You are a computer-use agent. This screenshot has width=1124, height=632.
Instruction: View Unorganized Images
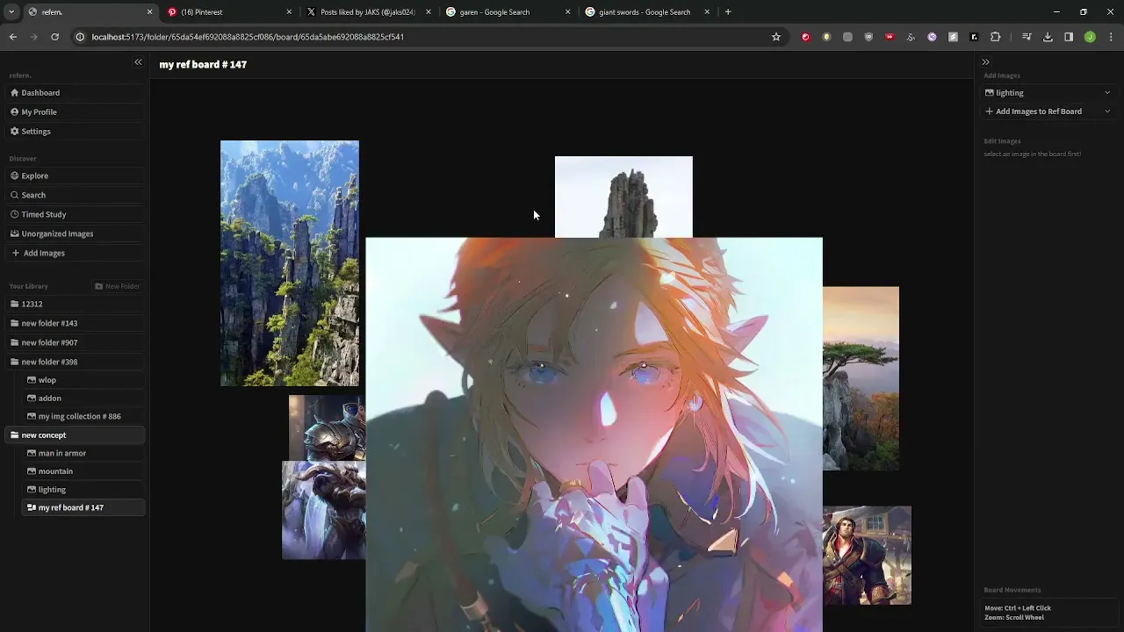tap(75, 233)
